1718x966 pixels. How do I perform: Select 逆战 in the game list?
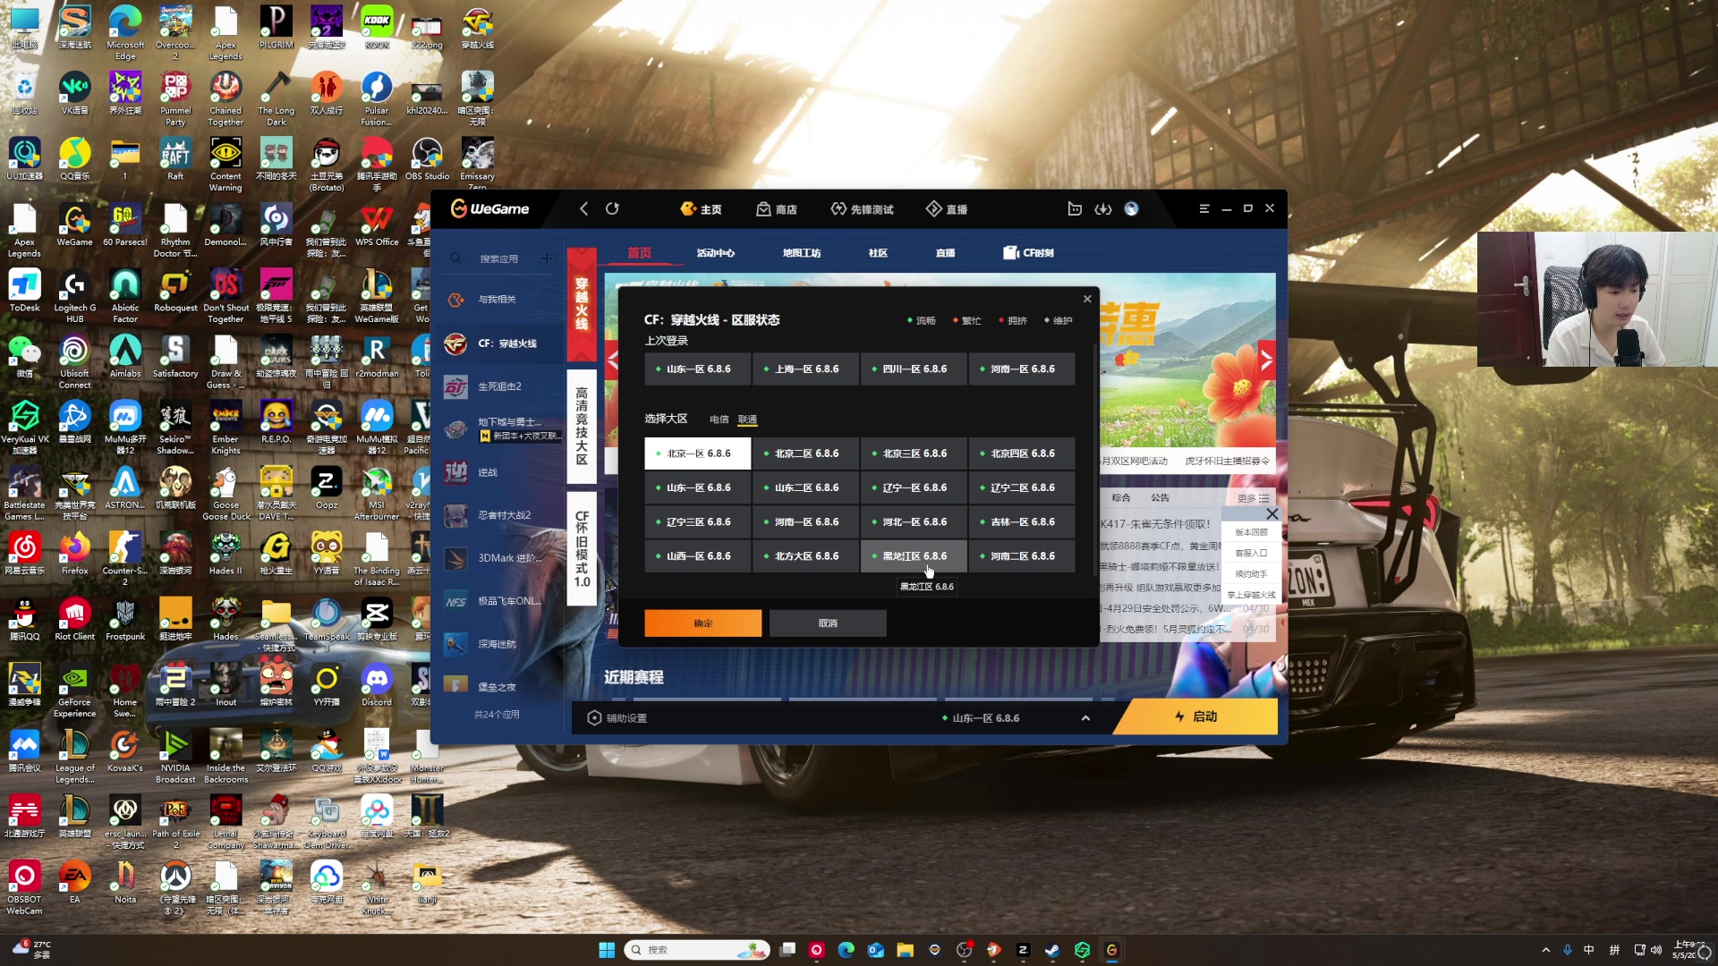488,472
